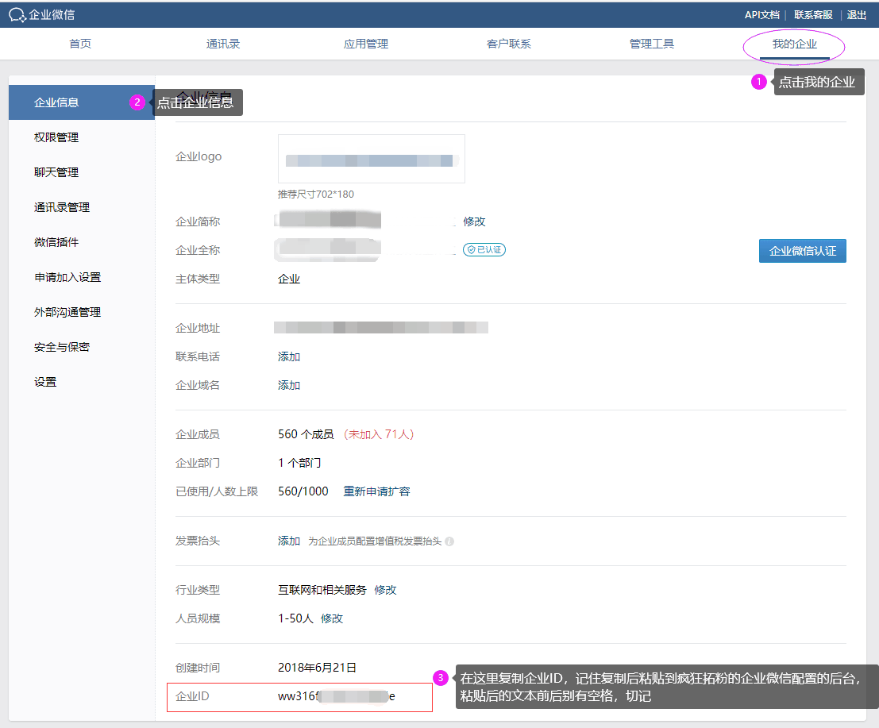Click the 560/1000 usage value
Image resolution: width=879 pixels, height=728 pixels.
click(303, 491)
